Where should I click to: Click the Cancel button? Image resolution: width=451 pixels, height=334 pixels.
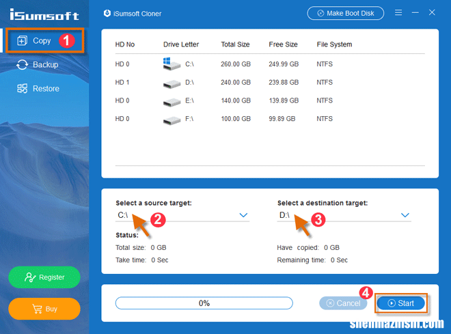coord(343,303)
